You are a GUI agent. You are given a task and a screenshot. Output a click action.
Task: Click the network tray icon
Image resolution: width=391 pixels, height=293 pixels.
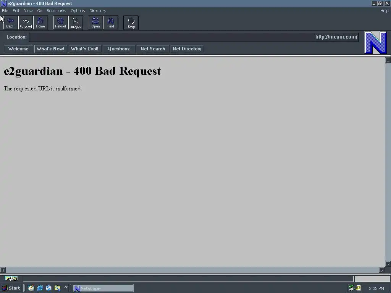352,288
